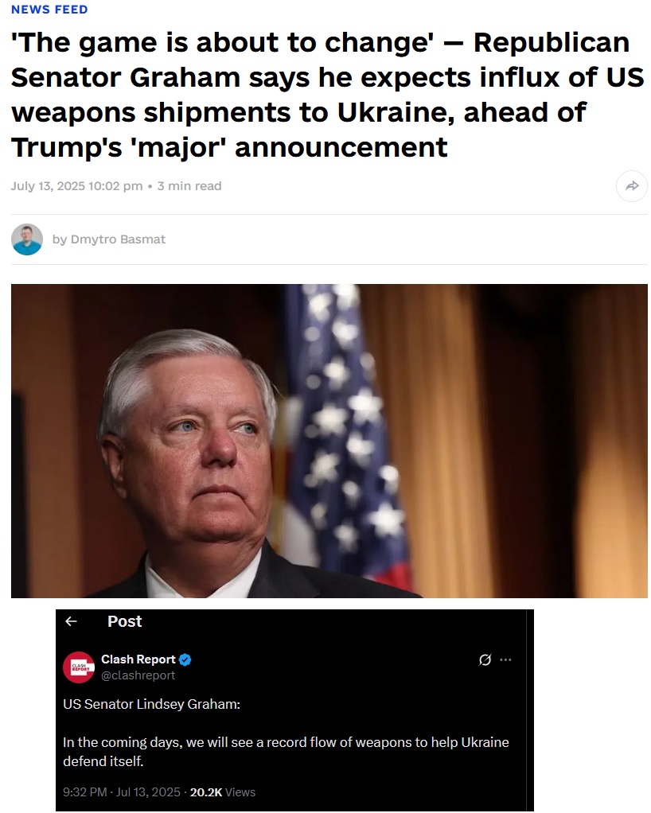Click the @clashreport handle
The width and height of the screenshot is (651, 813).
pyautogui.click(x=138, y=675)
